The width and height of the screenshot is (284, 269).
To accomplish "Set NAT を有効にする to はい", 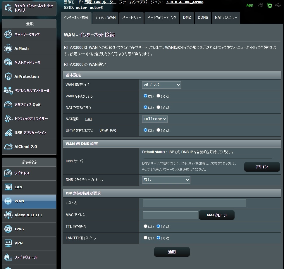I will tap(145, 107).
